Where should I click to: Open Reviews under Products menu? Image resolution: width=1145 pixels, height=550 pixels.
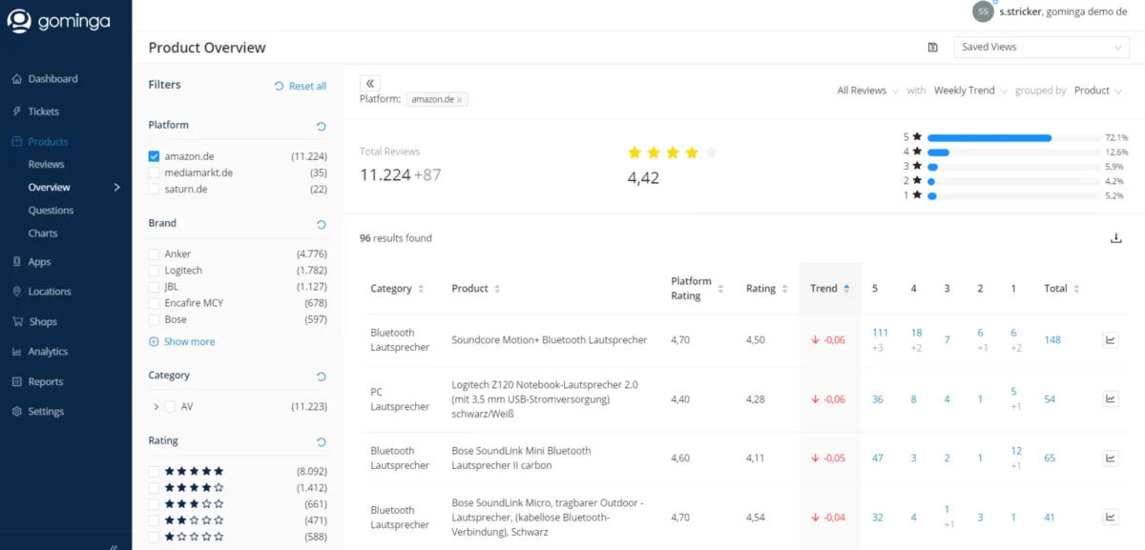46,165
